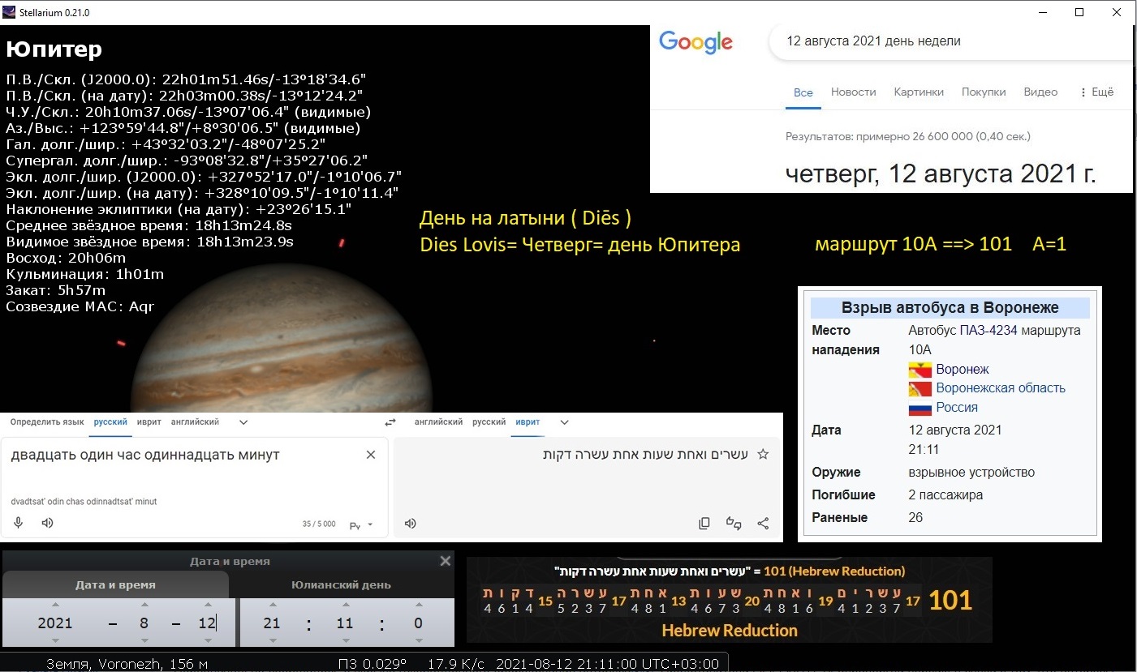Open the Видео tab in Google
1137x672 pixels.
tap(1041, 92)
